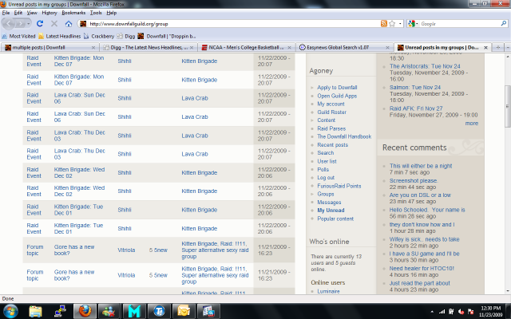The image size is (511, 319).
Task: Open the History menu
Action: pos(50,13)
